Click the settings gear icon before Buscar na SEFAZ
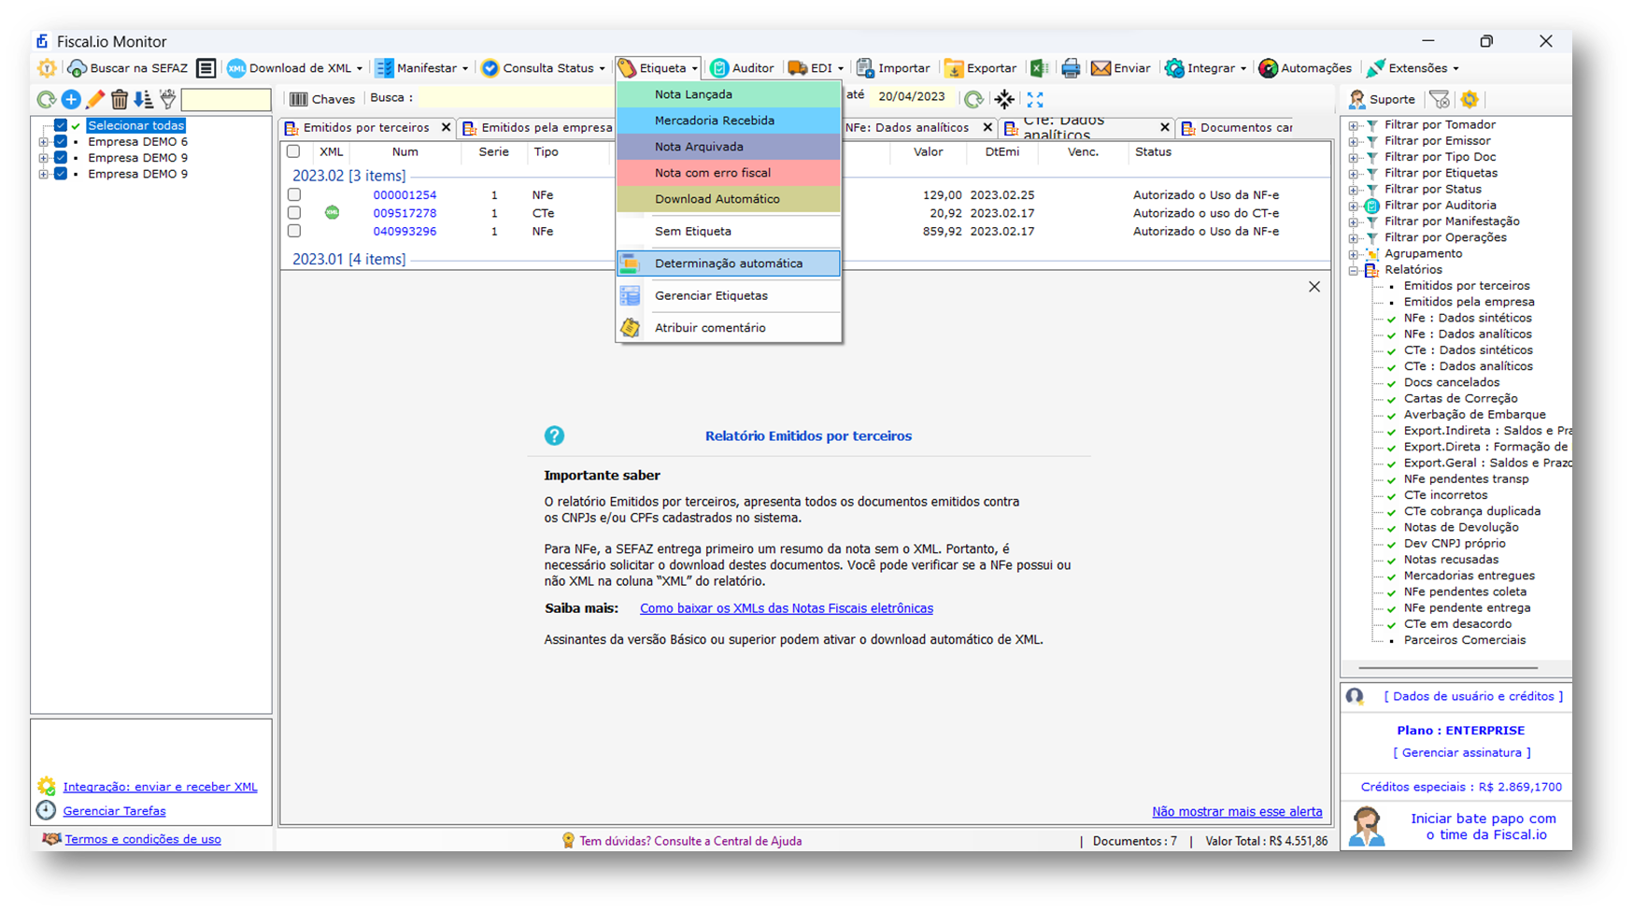The height and width of the screenshot is (912, 1633). [47, 68]
